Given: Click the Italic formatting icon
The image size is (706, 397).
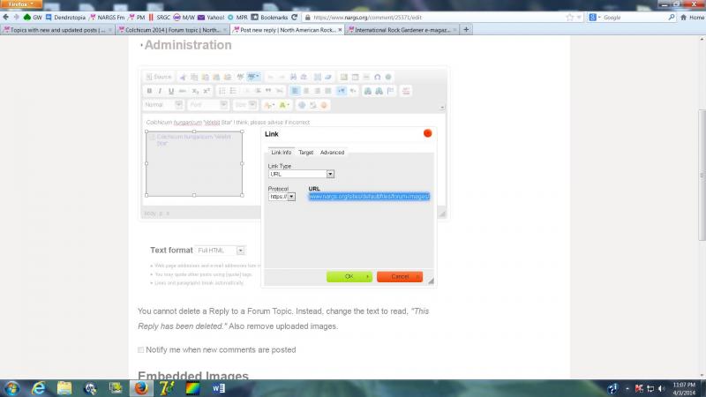Looking at the screenshot, I should (x=160, y=91).
